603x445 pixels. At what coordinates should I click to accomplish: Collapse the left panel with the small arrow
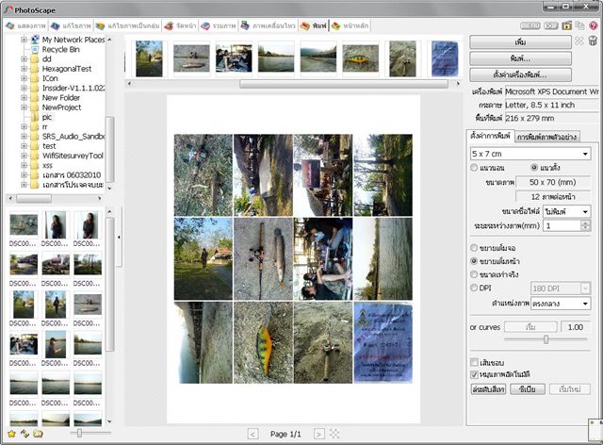119,238
